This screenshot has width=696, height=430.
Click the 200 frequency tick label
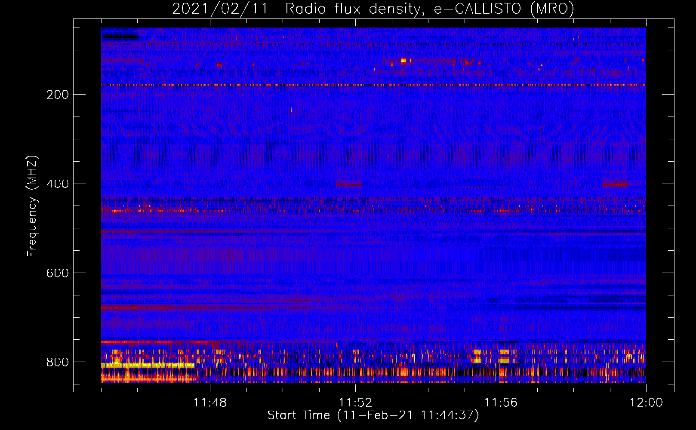[x=58, y=95]
